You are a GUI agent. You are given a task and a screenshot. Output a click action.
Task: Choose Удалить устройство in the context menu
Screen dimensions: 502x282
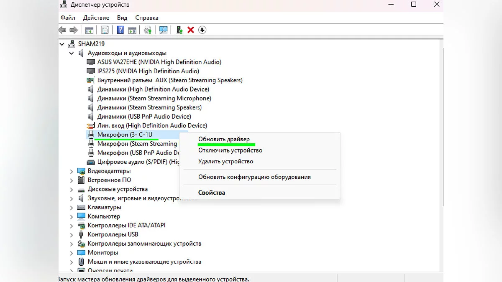point(260,162)
